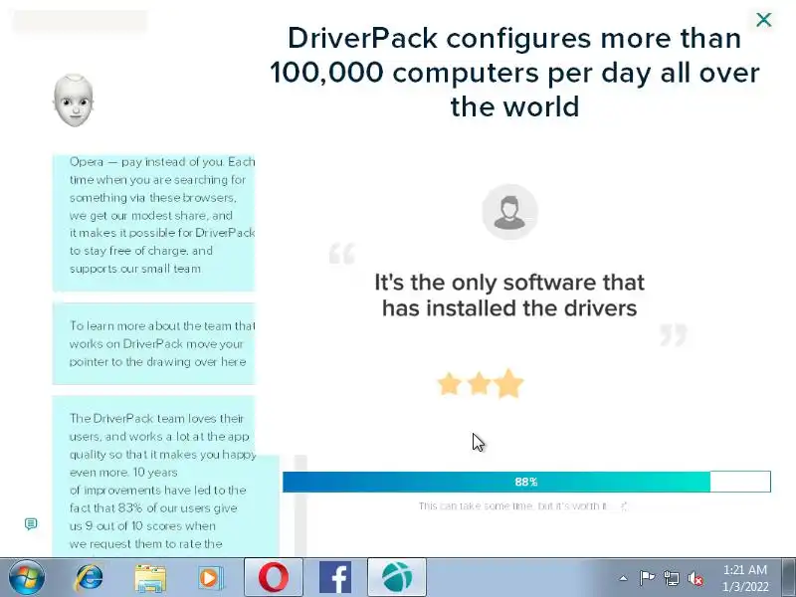This screenshot has width=796, height=597.
Task: Click the DriverPack assistant face avatar
Action: (74, 100)
